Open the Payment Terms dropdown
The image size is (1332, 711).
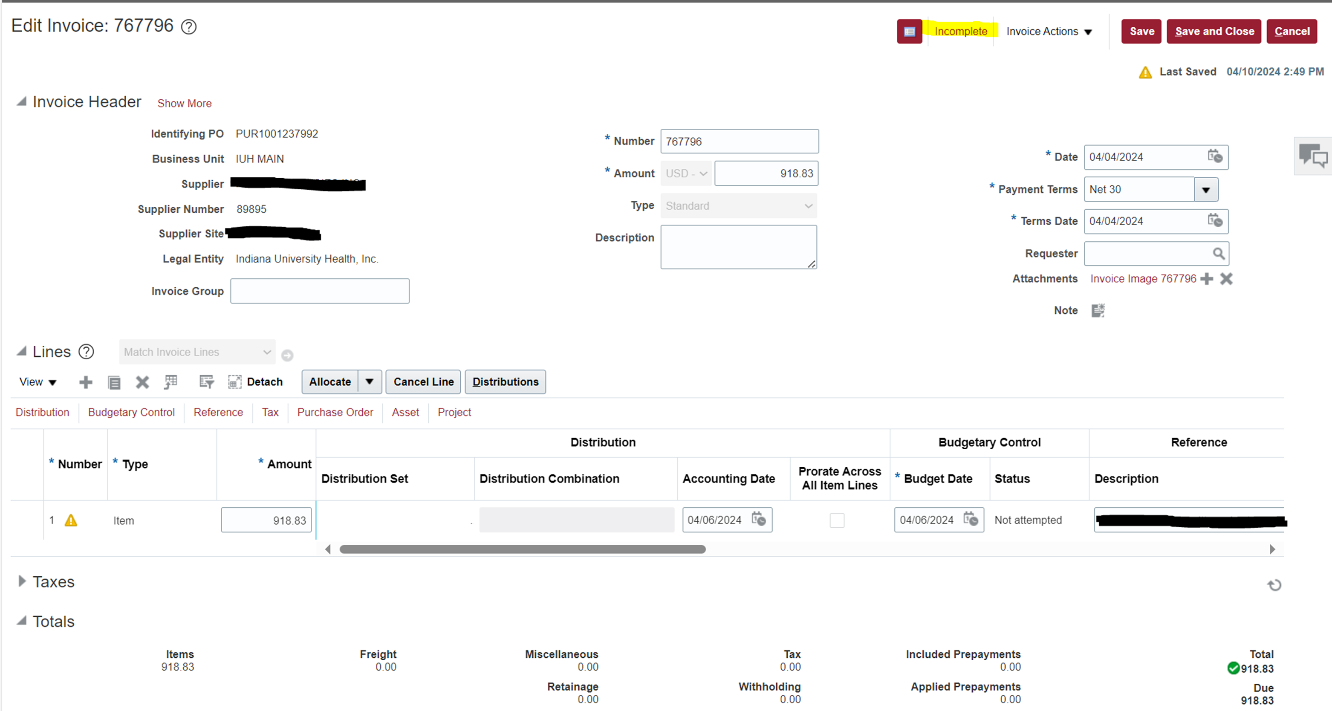click(x=1206, y=189)
